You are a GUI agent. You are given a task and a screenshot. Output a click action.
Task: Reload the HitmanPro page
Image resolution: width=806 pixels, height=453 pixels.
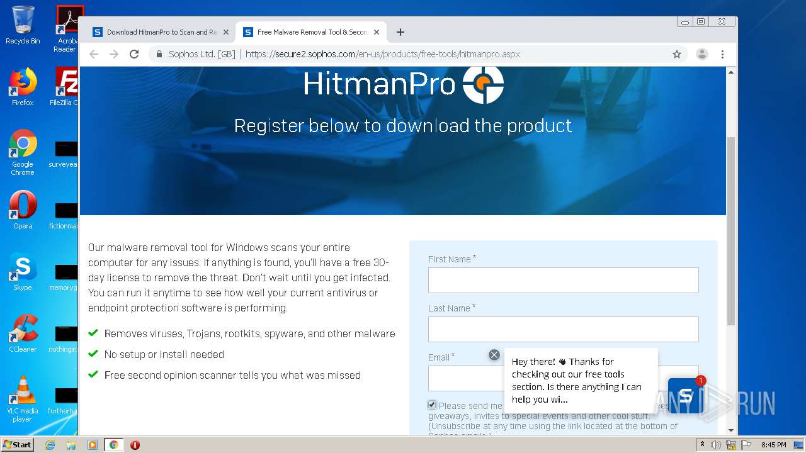click(x=134, y=54)
